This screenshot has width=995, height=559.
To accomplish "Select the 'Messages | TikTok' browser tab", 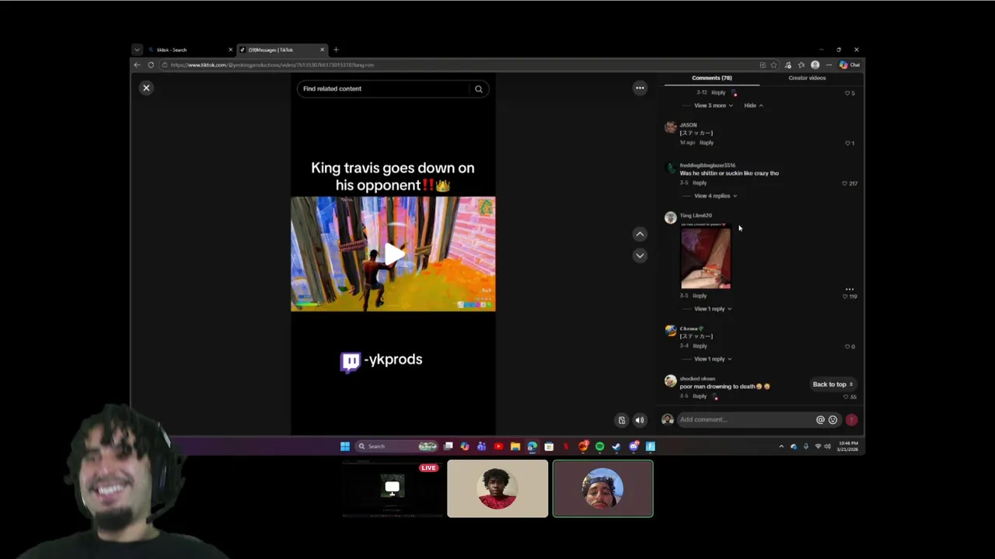I will [281, 50].
